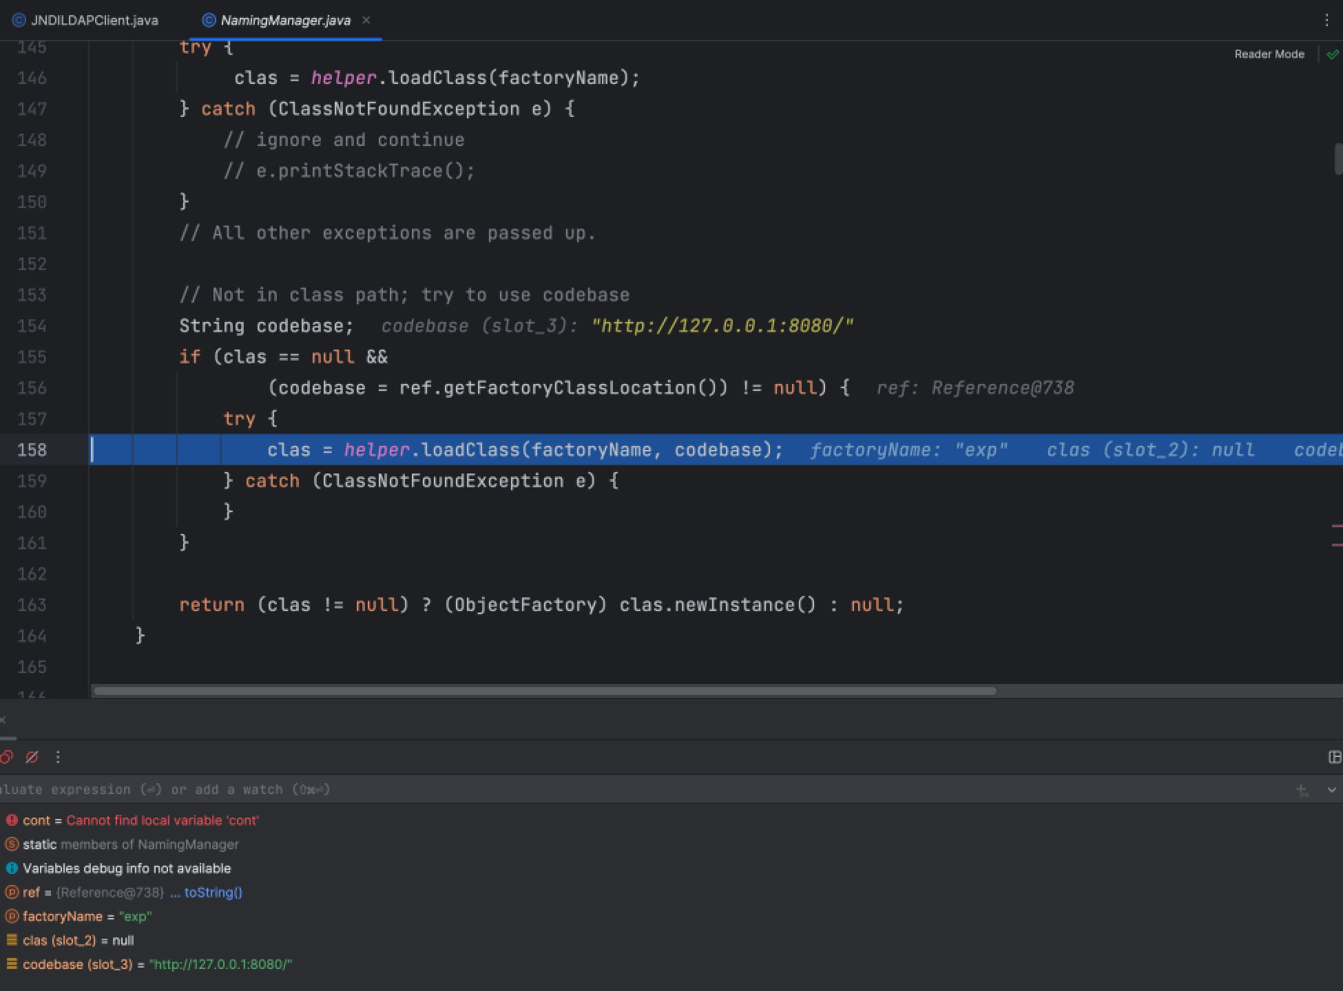1343x991 pixels.
Task: Click gutter line number 154
Action: tap(32, 326)
